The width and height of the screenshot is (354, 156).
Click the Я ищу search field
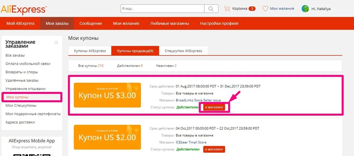(x=162, y=9)
